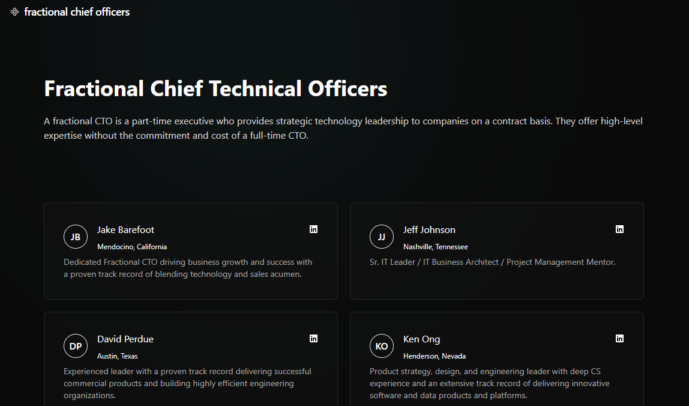Open Ken Ong's LinkedIn icon

pyautogui.click(x=619, y=338)
